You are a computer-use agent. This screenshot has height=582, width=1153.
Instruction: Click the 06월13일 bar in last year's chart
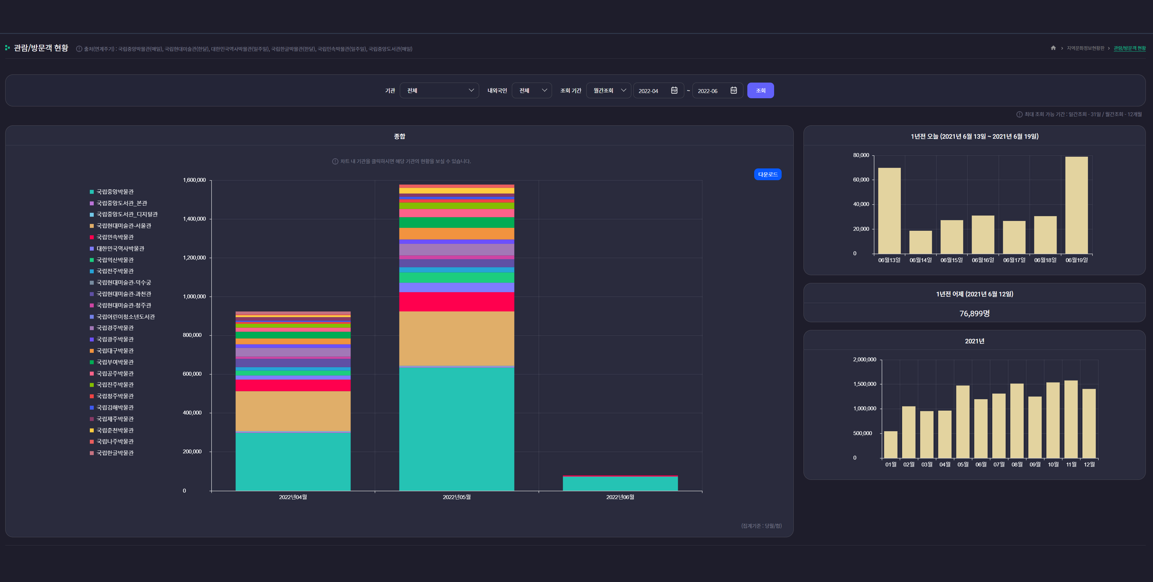pyautogui.click(x=889, y=211)
